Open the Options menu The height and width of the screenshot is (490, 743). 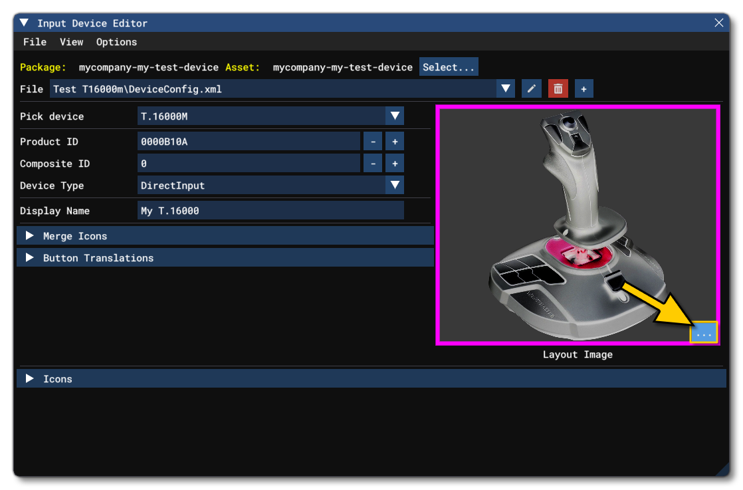[x=116, y=42]
